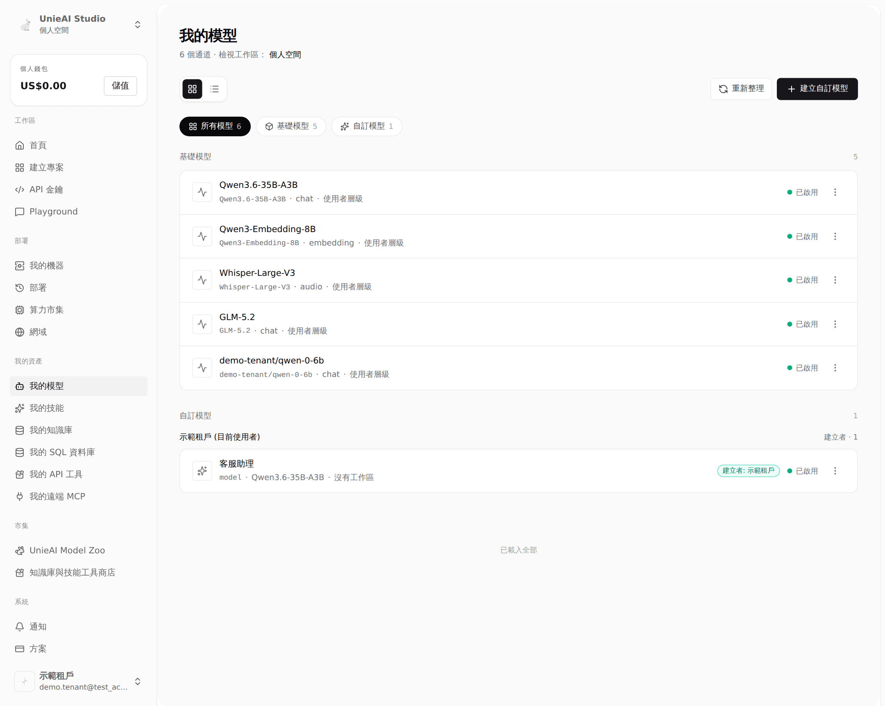Click the activity icon beside GLM-5.2
The image size is (885, 706).
coord(202,324)
